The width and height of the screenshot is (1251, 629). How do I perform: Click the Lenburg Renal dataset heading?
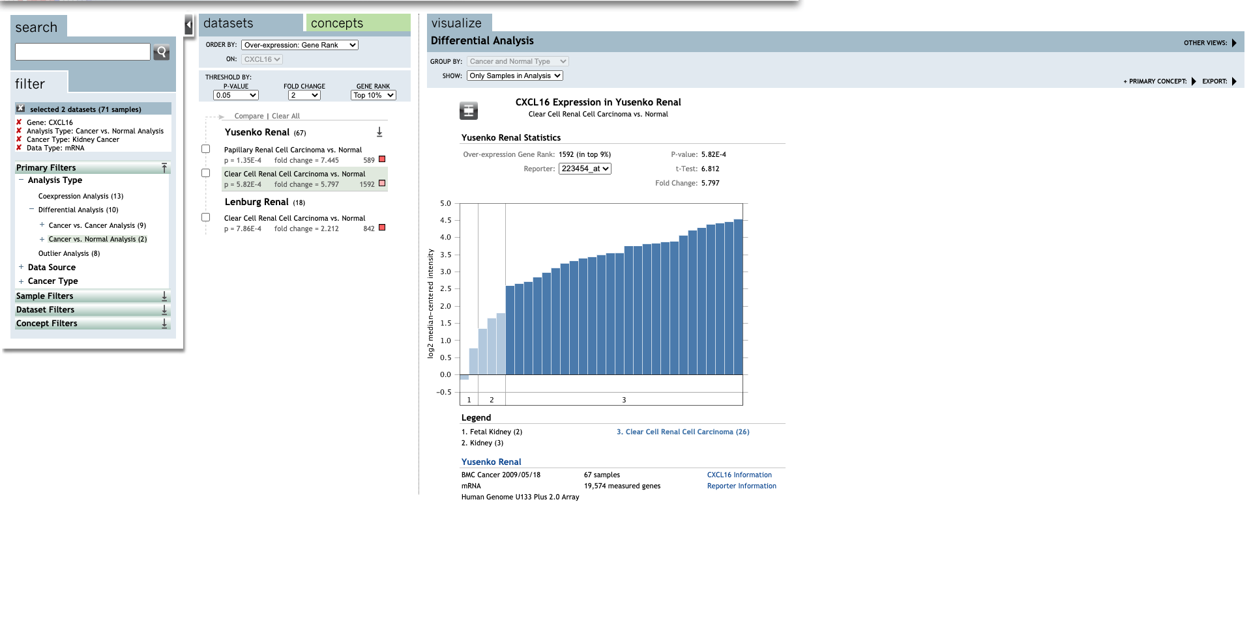[x=257, y=202]
